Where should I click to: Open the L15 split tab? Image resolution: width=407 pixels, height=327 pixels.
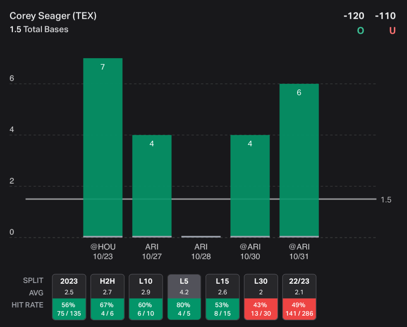pos(223,281)
